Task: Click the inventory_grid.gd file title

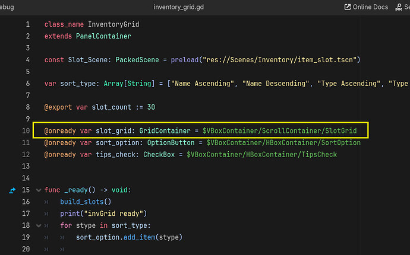Action: (x=179, y=7)
